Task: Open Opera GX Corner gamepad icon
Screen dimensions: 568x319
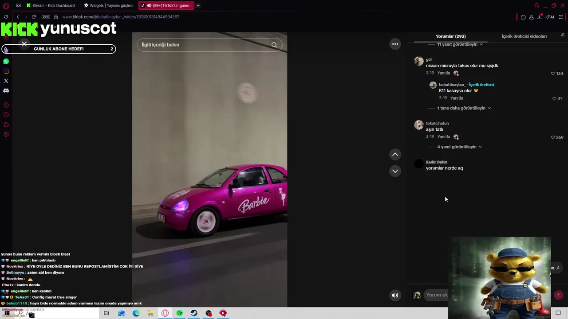Action: tap(18, 5)
